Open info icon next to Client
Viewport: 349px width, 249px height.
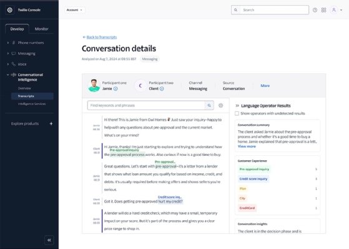pyautogui.click(x=162, y=89)
